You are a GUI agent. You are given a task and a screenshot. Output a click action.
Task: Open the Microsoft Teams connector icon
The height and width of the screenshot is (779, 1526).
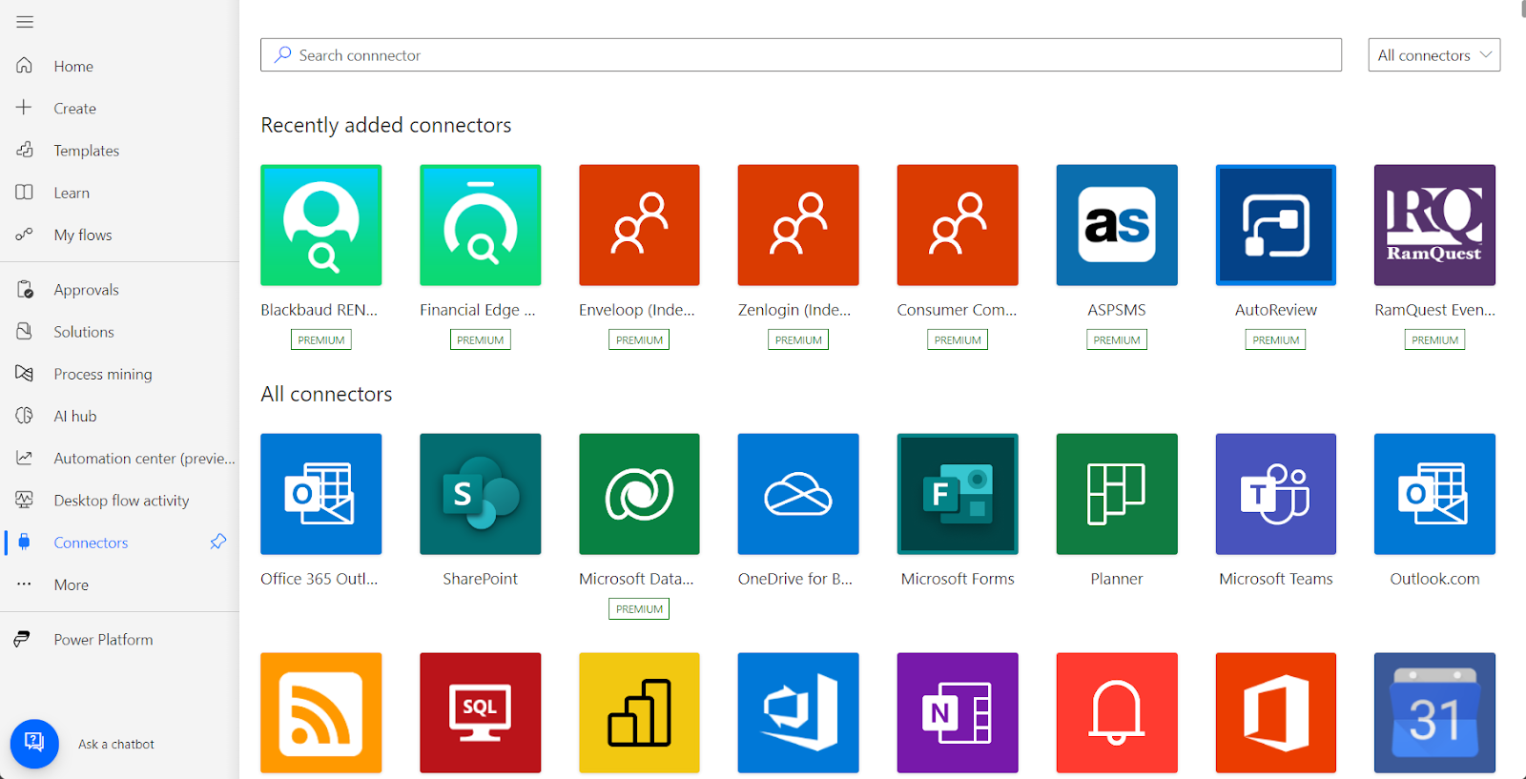tap(1276, 494)
